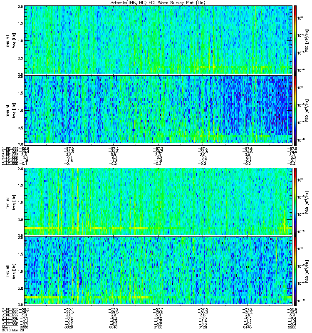Screen dimensions: 312x333
Task: Click the 'PSD [nT²/Hz]' label of THB B⊥ panel
Action: tap(307, 41)
